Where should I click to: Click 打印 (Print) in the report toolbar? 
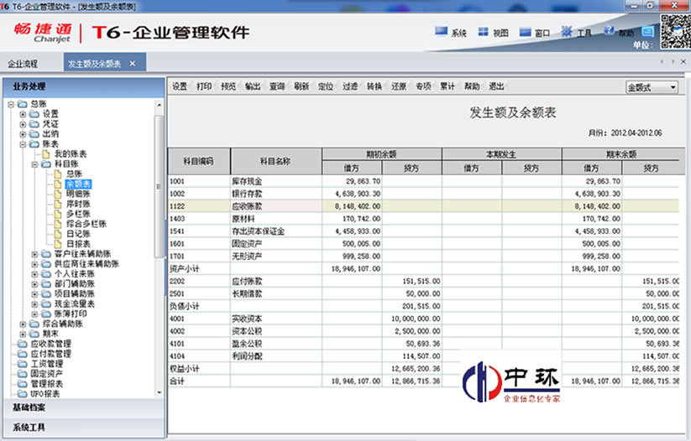(204, 86)
